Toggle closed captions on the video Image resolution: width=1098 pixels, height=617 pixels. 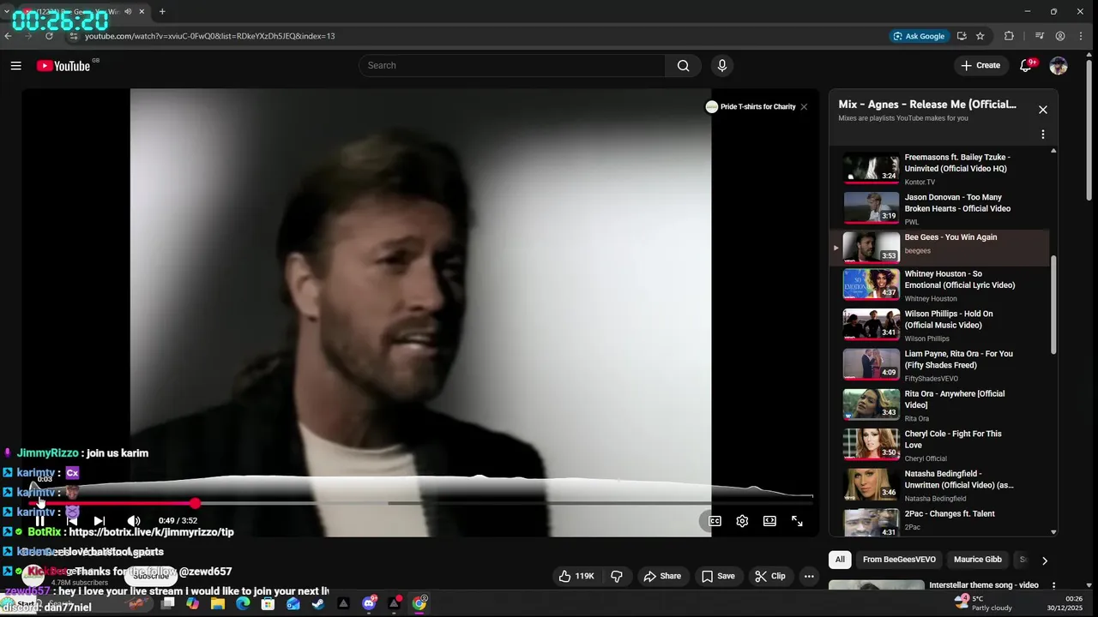(x=715, y=520)
